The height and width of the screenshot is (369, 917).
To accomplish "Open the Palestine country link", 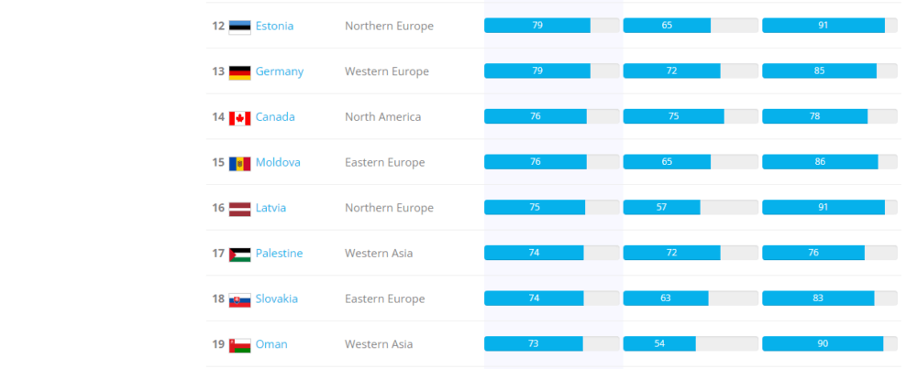I will (279, 253).
